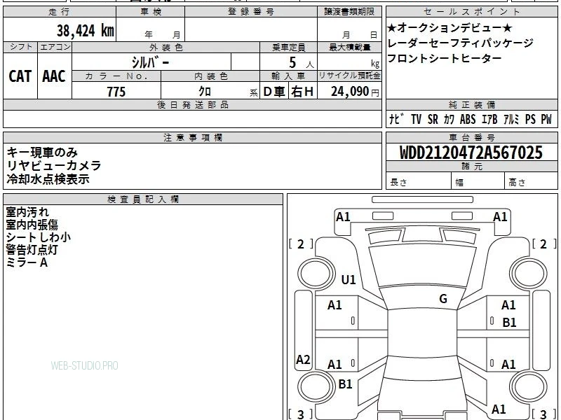Click the カラーNo. header
The height and width of the screenshot is (420, 561).
[x=116, y=76]
